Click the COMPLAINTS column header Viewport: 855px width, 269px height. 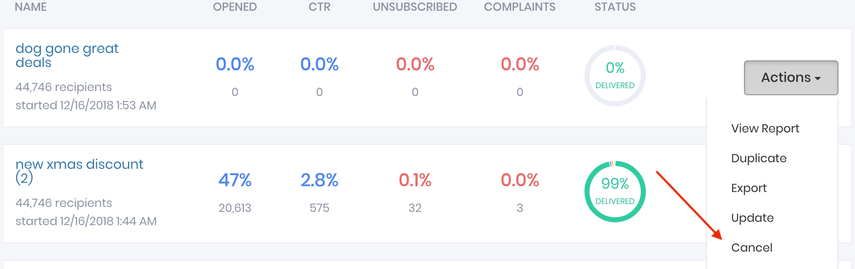click(x=519, y=7)
